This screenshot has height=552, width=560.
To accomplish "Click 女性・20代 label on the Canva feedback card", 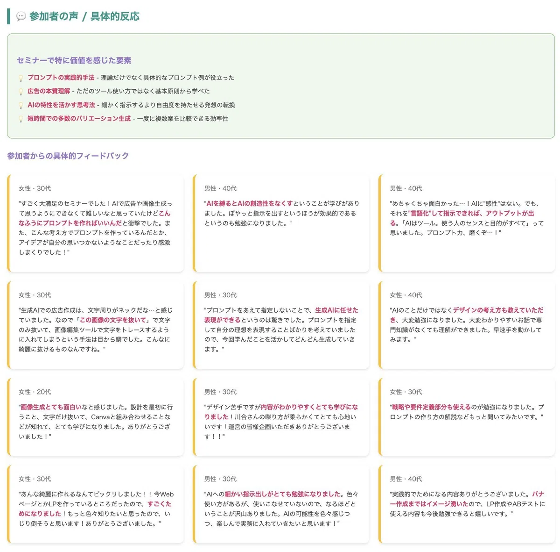I will pyautogui.click(x=35, y=392).
